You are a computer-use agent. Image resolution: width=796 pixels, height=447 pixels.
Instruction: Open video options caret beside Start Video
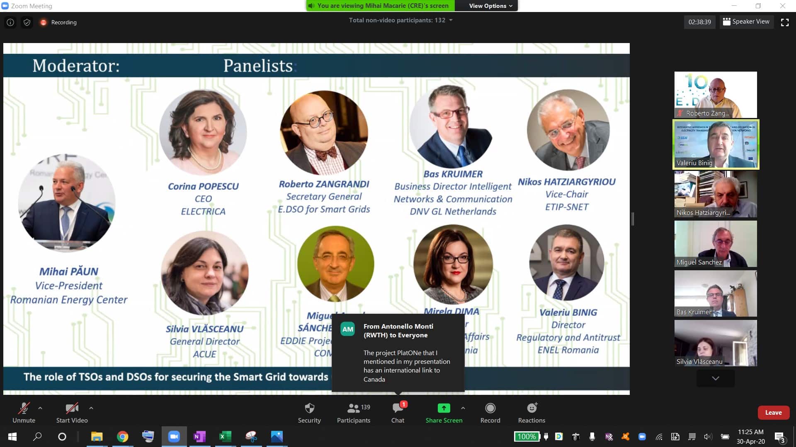click(x=91, y=408)
